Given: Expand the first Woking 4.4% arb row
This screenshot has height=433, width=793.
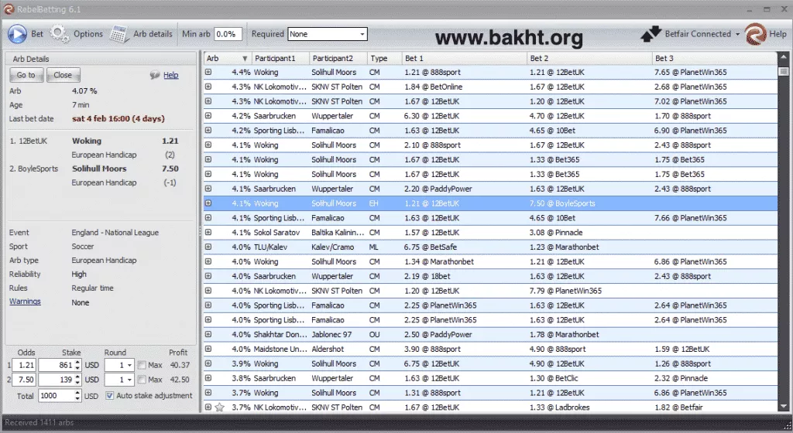Looking at the screenshot, I should click(208, 73).
